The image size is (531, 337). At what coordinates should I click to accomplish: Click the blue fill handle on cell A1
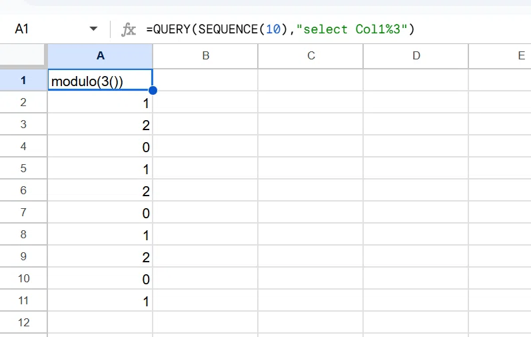(153, 90)
